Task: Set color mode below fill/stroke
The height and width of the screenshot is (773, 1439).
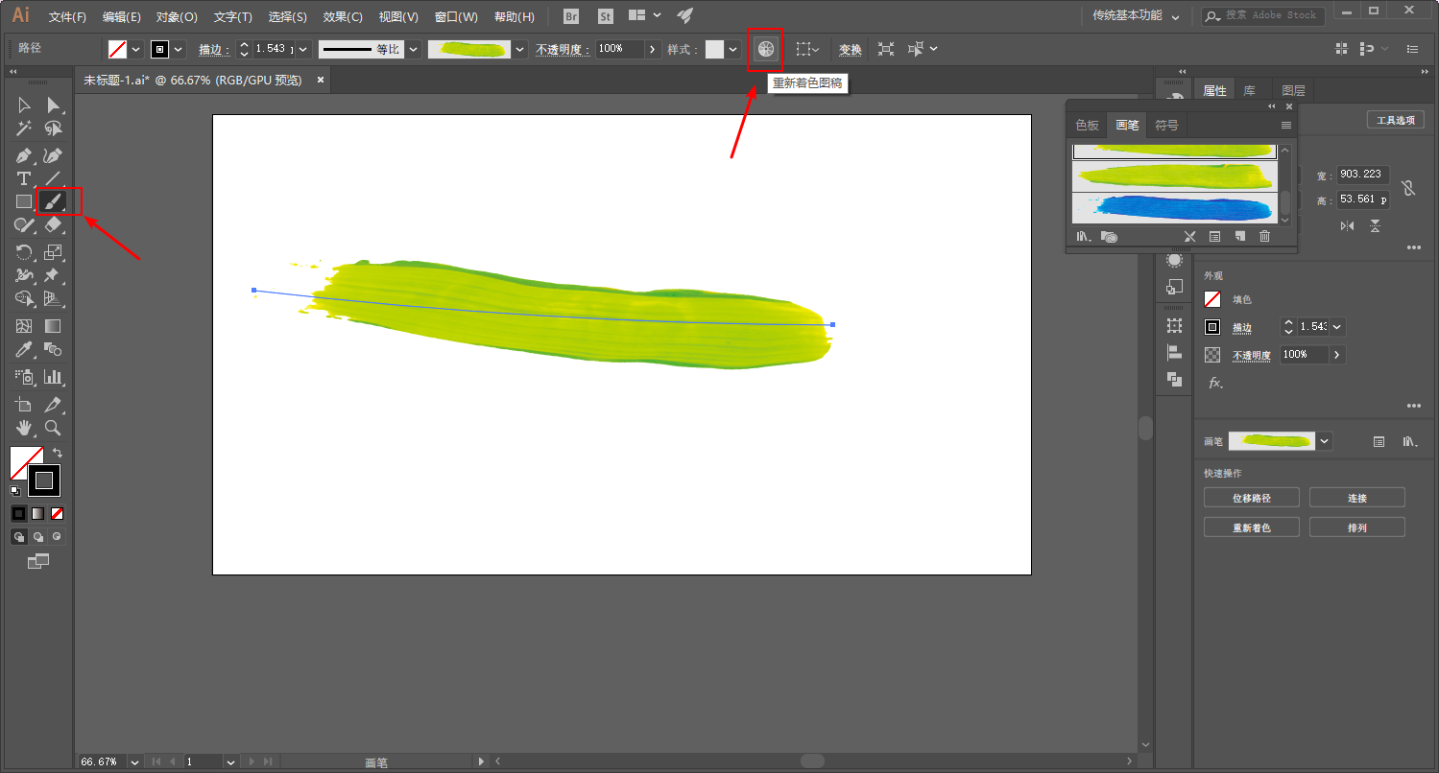Action: click(x=19, y=513)
